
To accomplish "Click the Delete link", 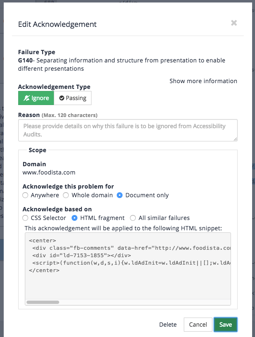I will click(x=168, y=325).
